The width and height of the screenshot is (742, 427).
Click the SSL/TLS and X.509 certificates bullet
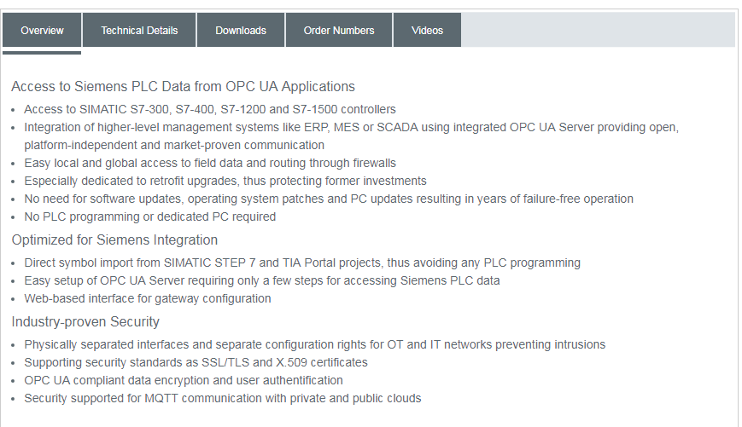[196, 362]
